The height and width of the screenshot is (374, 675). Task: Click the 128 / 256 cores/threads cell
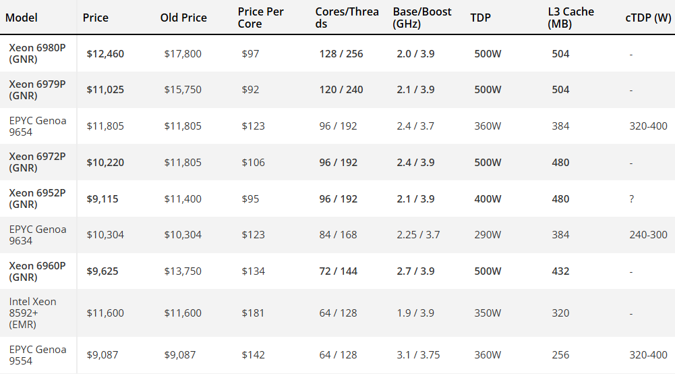tap(341, 54)
